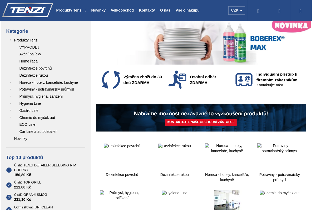
Task: Open the kitchen sink photo category thumbnail
Action: (227, 200)
